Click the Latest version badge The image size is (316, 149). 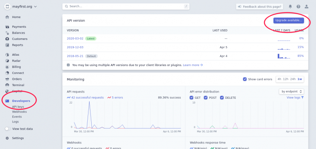click(x=91, y=38)
